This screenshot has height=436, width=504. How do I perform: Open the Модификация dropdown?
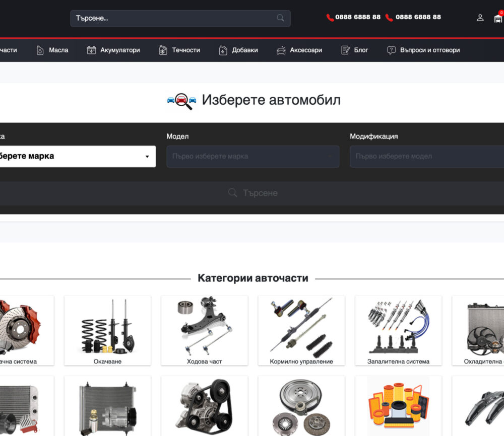[427, 157]
